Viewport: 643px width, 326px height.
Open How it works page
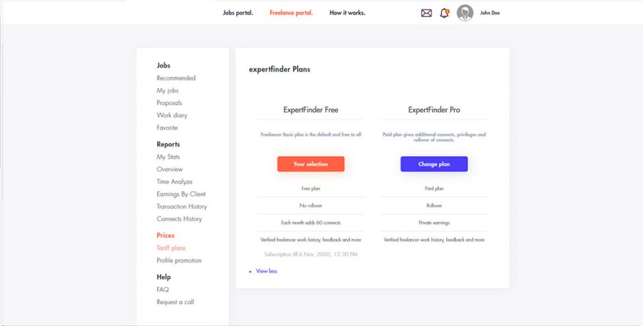coord(347,13)
